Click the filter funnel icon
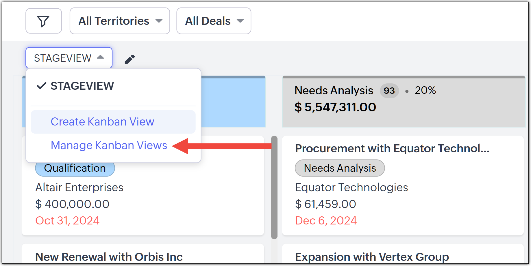Image resolution: width=531 pixels, height=266 pixels. point(43,21)
